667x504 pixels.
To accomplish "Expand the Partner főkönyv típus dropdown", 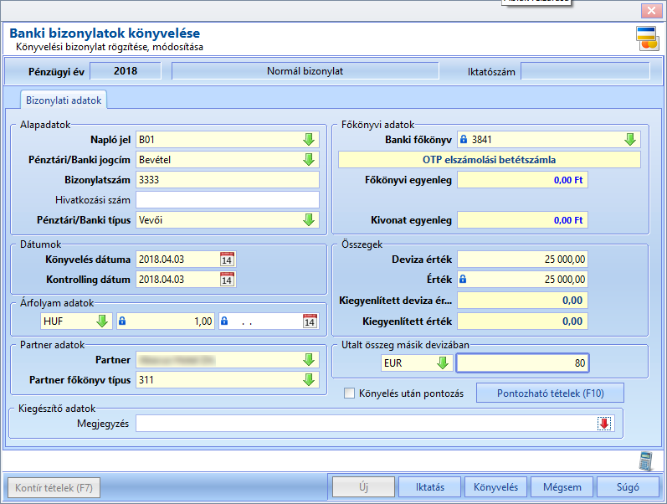I will point(309,380).
